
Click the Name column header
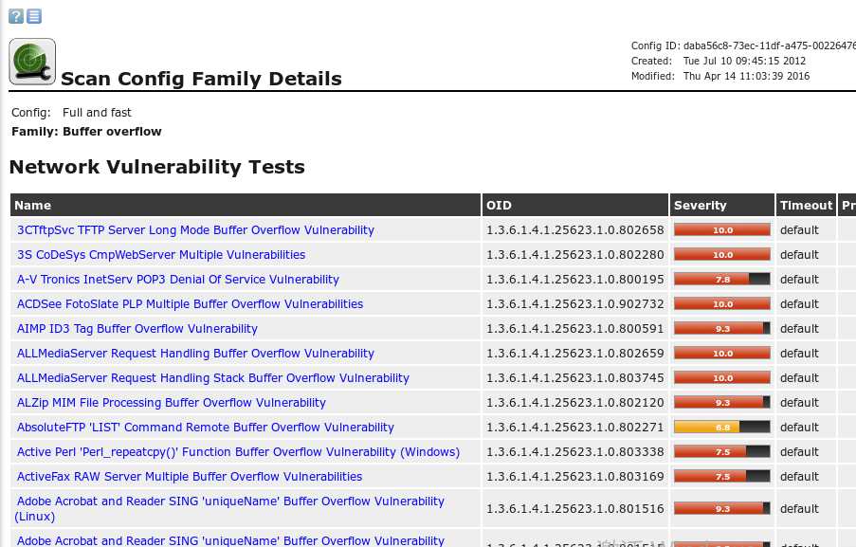(x=33, y=206)
